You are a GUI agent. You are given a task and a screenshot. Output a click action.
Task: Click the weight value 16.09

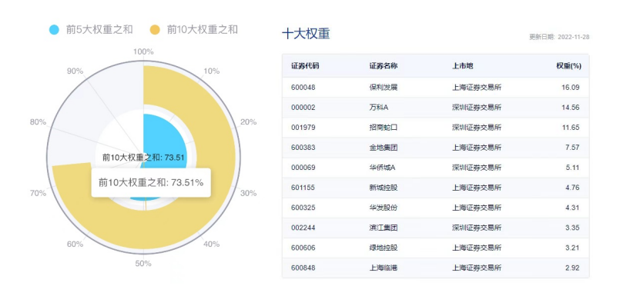point(571,88)
